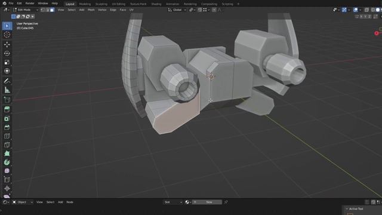Image resolution: width=382 pixels, height=215 pixels.
Task: Select the Annotate tool
Action: pos(7,81)
